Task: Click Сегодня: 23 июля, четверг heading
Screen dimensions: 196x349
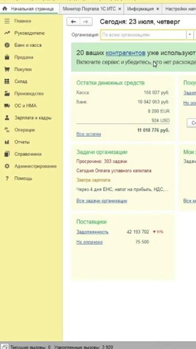Action: (140, 22)
